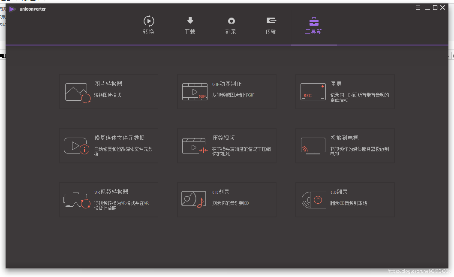Open the 图片转换器 tool title

pos(108,84)
